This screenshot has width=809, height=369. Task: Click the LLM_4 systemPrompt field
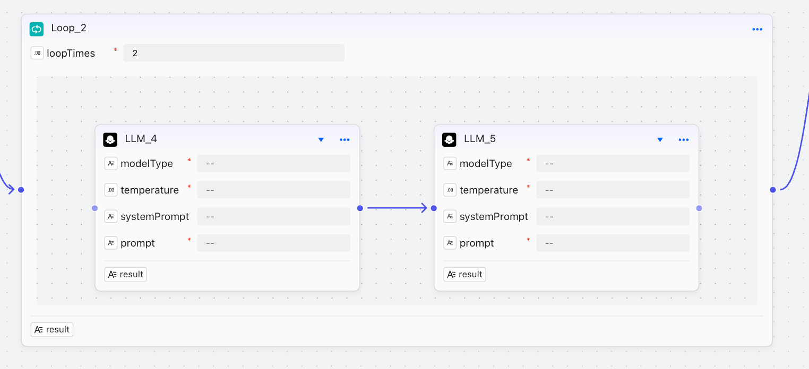click(x=273, y=216)
